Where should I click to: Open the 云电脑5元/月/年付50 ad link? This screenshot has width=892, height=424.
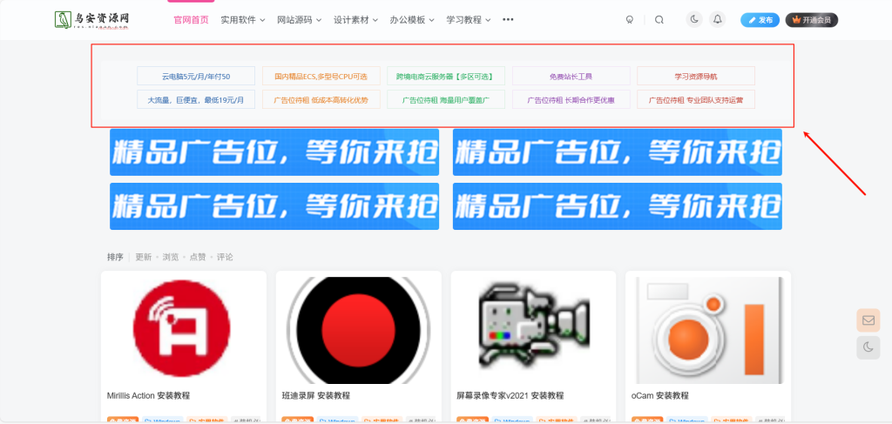pos(196,76)
